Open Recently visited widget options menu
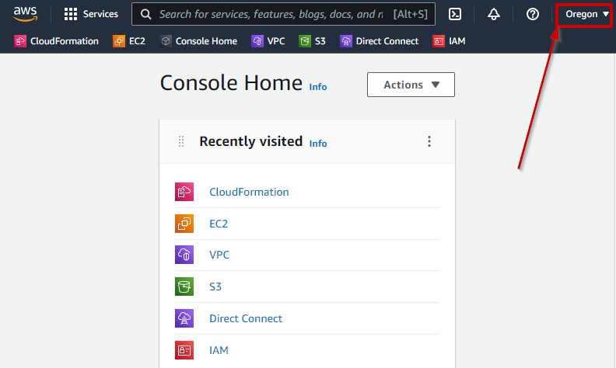Image resolution: width=616 pixels, height=368 pixels. [x=429, y=141]
